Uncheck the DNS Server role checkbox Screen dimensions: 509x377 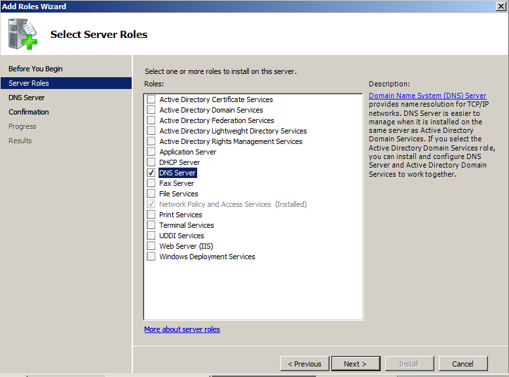click(x=151, y=173)
